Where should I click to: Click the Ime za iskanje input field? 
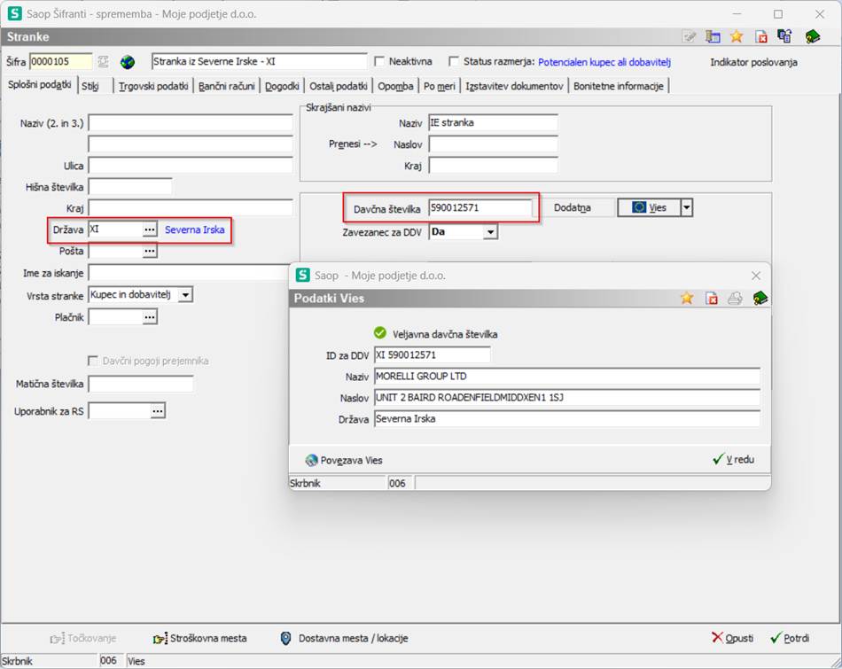click(190, 272)
